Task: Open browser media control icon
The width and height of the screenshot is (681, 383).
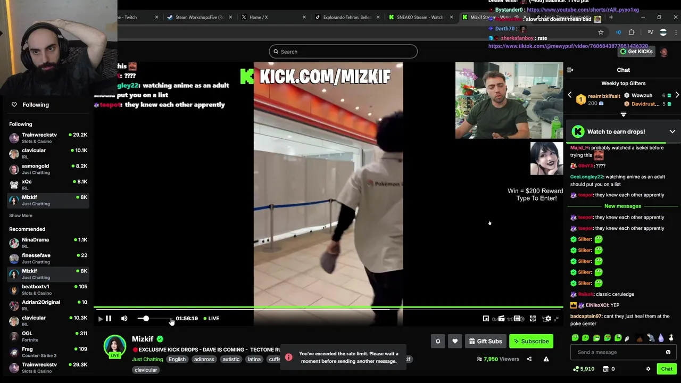Action: pyautogui.click(x=650, y=32)
